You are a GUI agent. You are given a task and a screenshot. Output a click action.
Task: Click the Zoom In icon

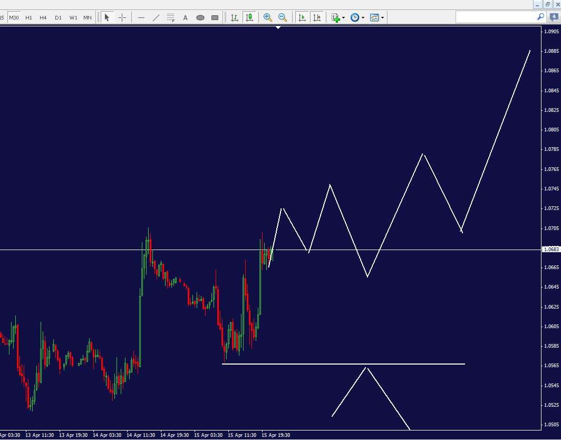[x=267, y=17]
